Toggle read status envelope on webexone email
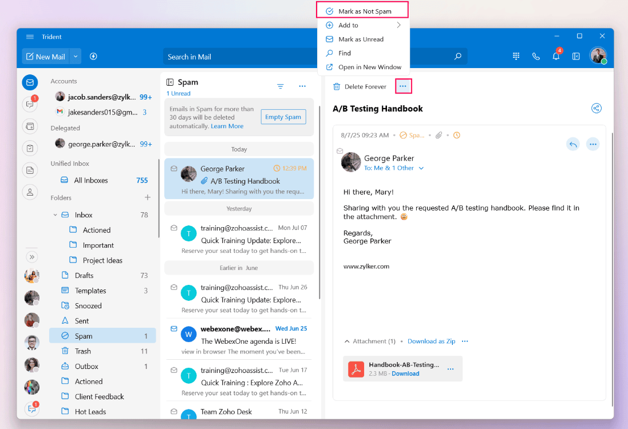The width and height of the screenshot is (628, 429). tap(174, 329)
